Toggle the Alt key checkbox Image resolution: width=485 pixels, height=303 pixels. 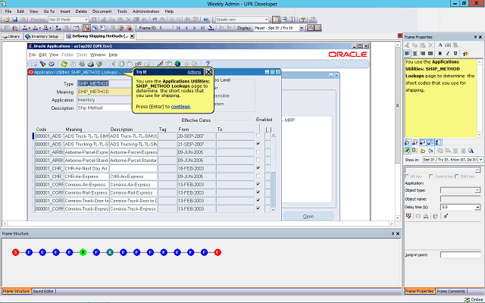407,176
